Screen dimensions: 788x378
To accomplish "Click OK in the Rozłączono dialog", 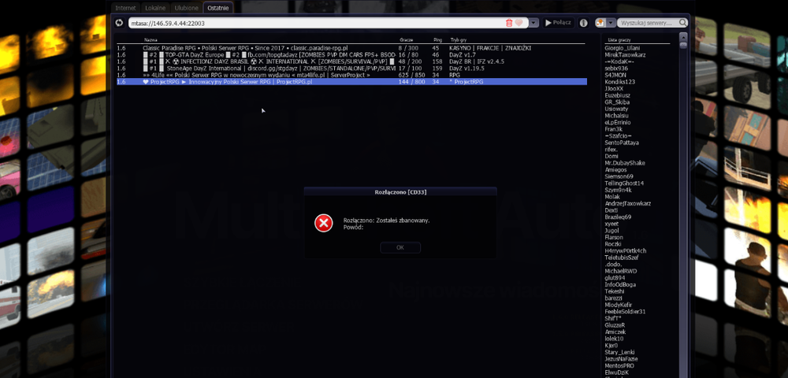I will click(400, 247).
